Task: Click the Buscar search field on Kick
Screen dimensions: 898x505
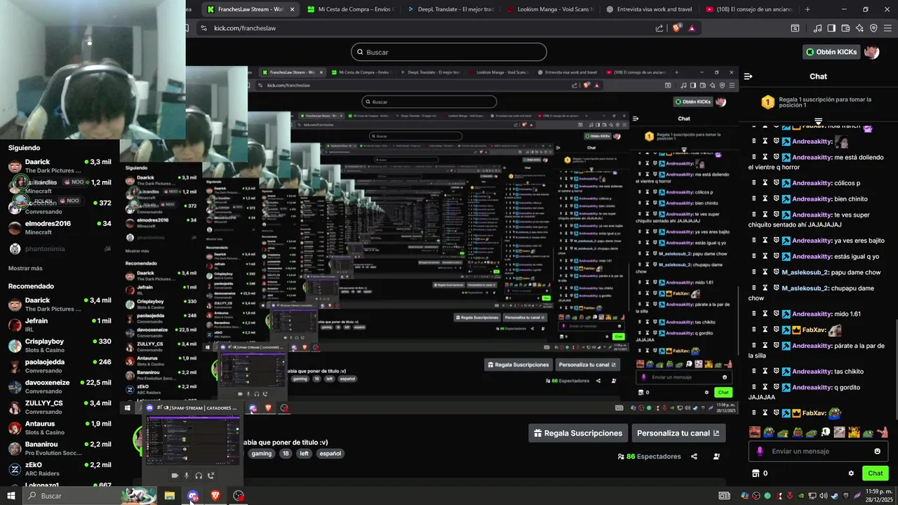Action: [449, 52]
